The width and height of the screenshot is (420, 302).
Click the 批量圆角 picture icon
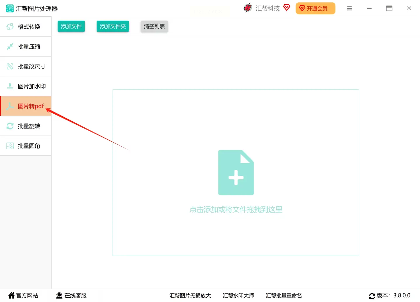point(10,146)
